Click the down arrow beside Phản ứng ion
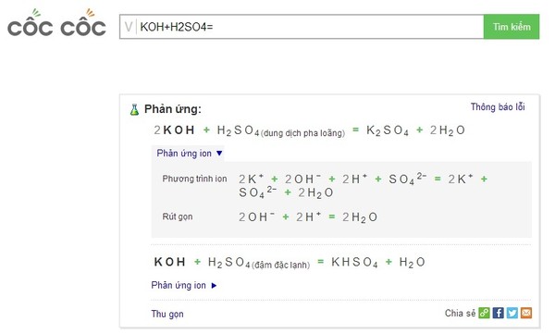555x334 pixels. coord(219,154)
